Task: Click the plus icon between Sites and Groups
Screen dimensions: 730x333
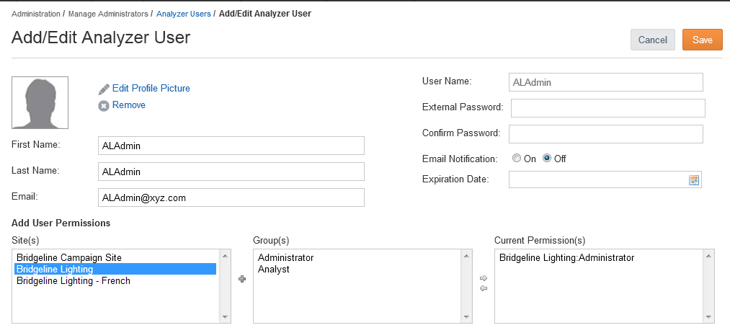Action: click(241, 279)
